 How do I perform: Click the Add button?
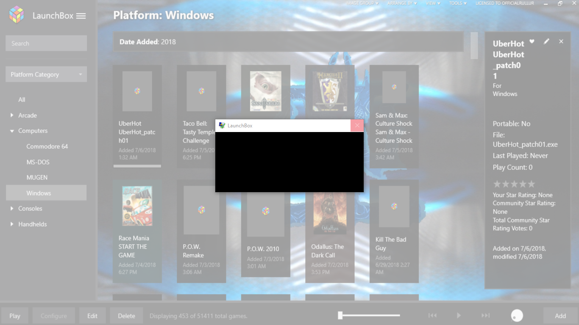(560, 316)
